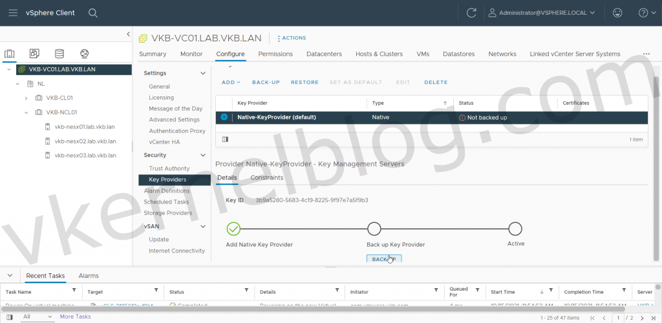662x323 pixels.
Task: Switch to the Constraints tab
Action: click(266, 178)
